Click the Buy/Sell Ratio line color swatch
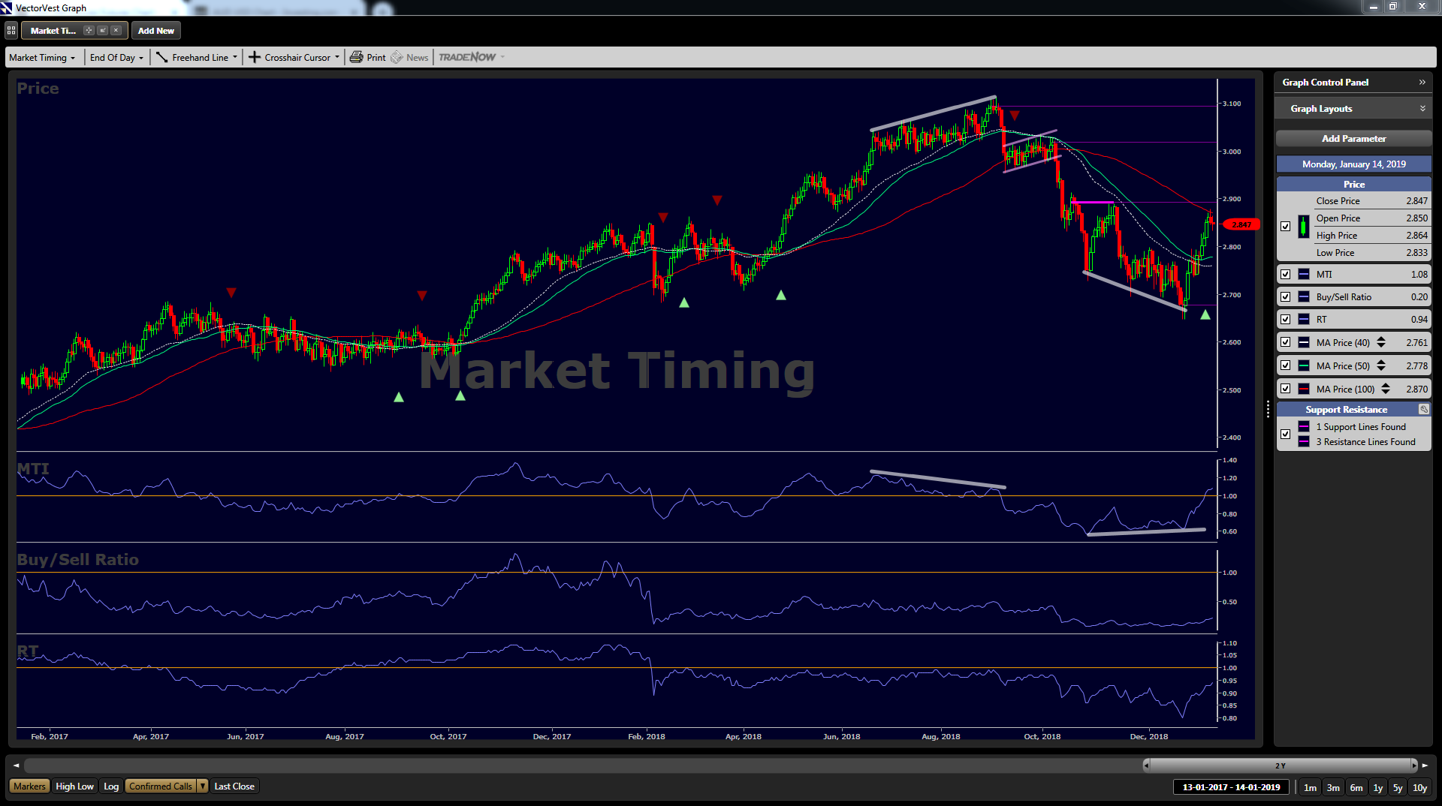This screenshot has height=806, width=1442. tap(1303, 297)
